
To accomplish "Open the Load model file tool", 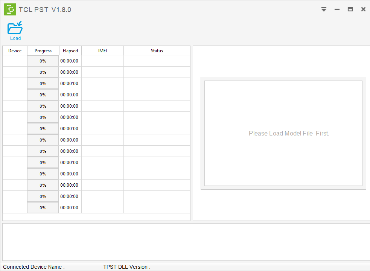I will click(15, 30).
